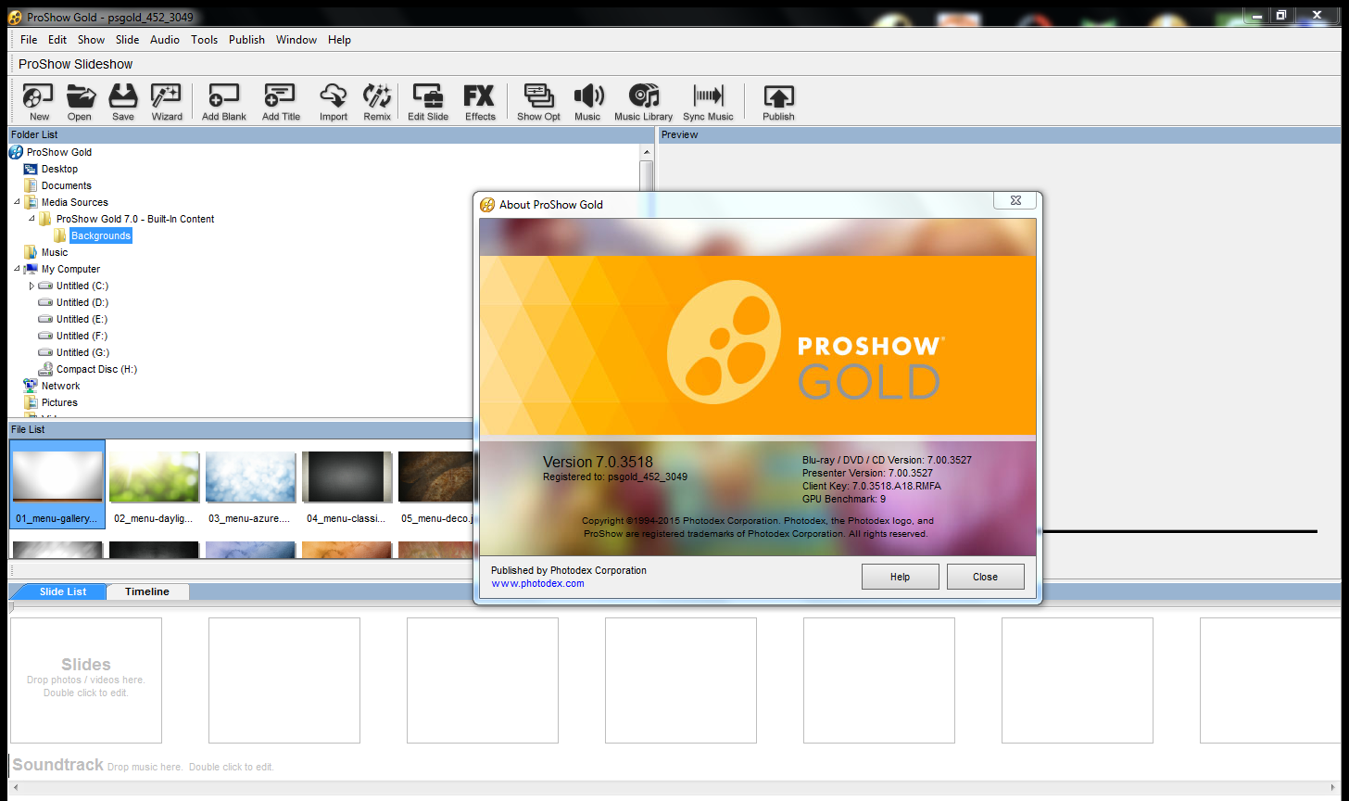Select Untitled (D:) drive
The image size is (1349, 801).
(x=82, y=302)
